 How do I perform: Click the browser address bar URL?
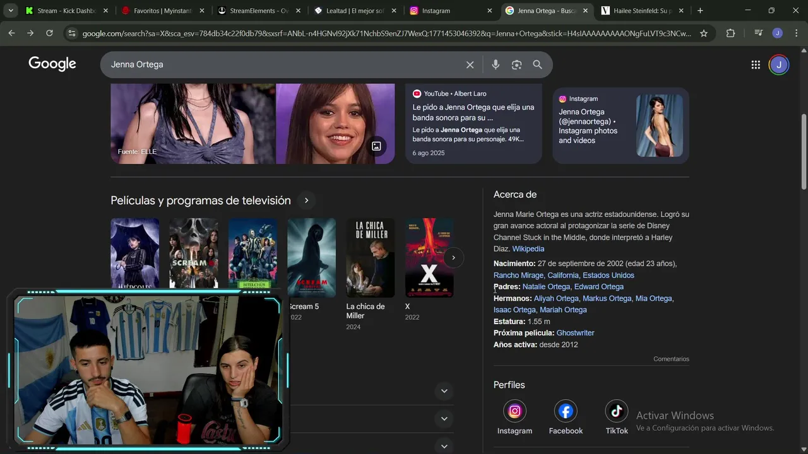click(x=386, y=33)
